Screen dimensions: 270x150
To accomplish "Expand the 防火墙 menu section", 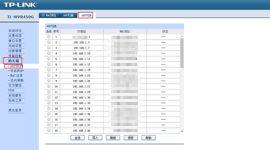I will (x=13, y=61).
